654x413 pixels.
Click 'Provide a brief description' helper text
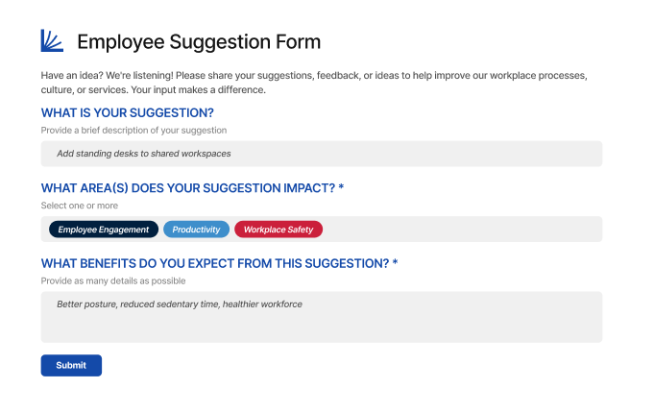point(133,130)
